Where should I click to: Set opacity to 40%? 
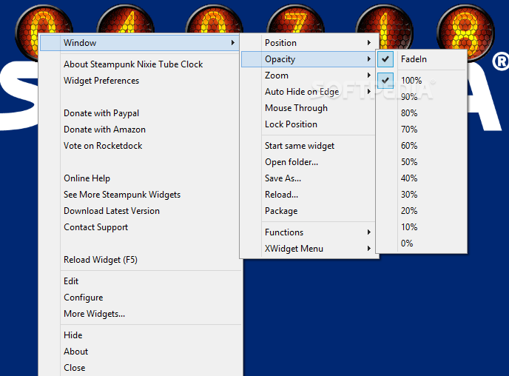(422, 178)
